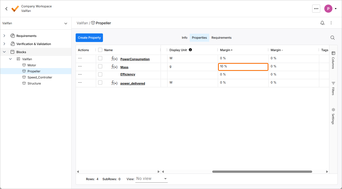
Task: Select the Efficiency row checkbox
Action: click(100, 74)
